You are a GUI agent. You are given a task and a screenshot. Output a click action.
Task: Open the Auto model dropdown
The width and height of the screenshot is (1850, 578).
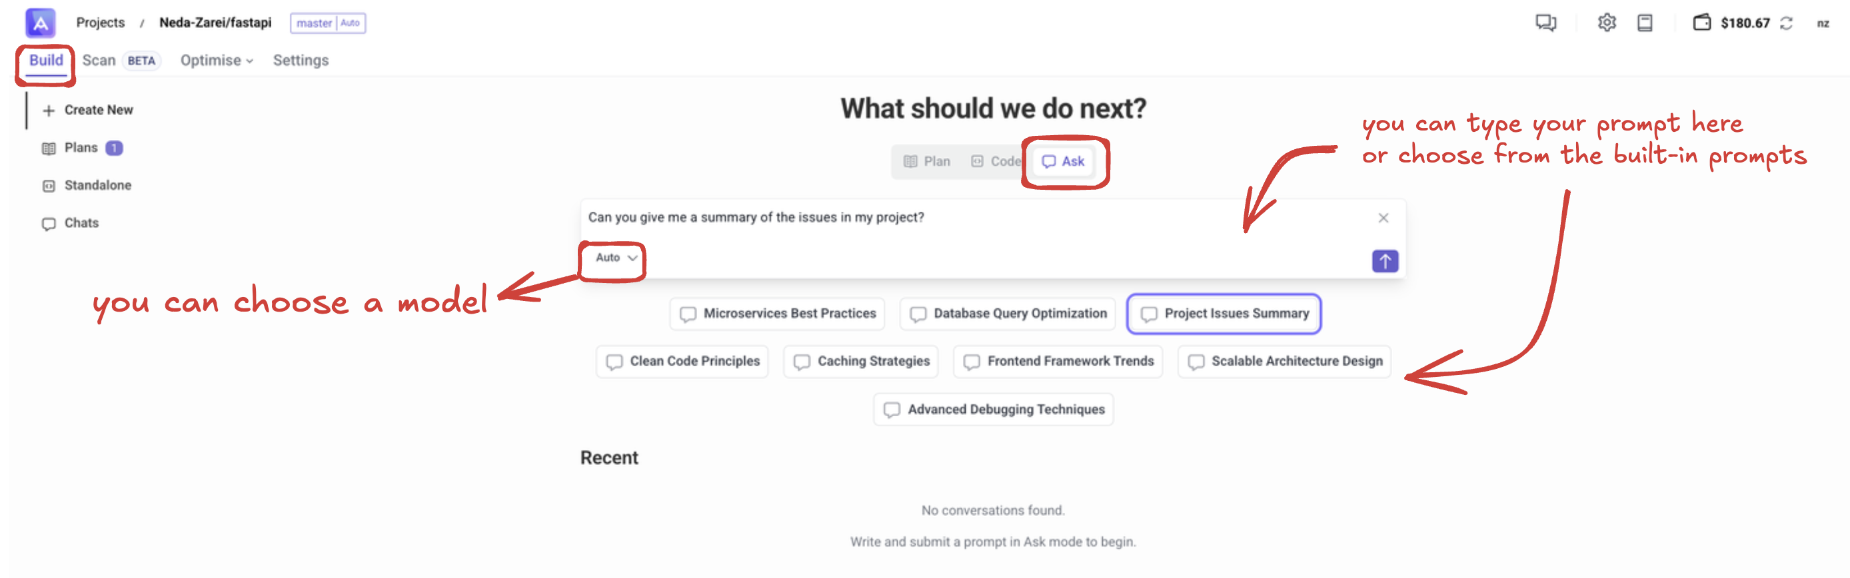point(616,258)
